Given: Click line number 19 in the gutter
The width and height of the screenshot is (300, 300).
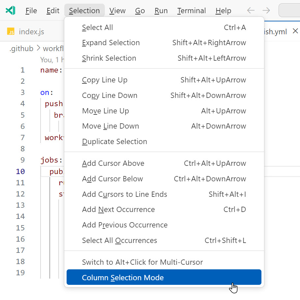Looking at the screenshot, I should (20, 273).
